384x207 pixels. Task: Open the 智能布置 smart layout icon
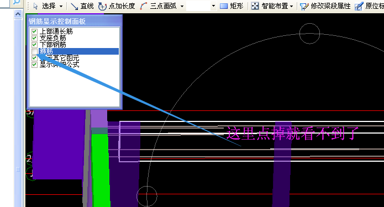point(255,6)
